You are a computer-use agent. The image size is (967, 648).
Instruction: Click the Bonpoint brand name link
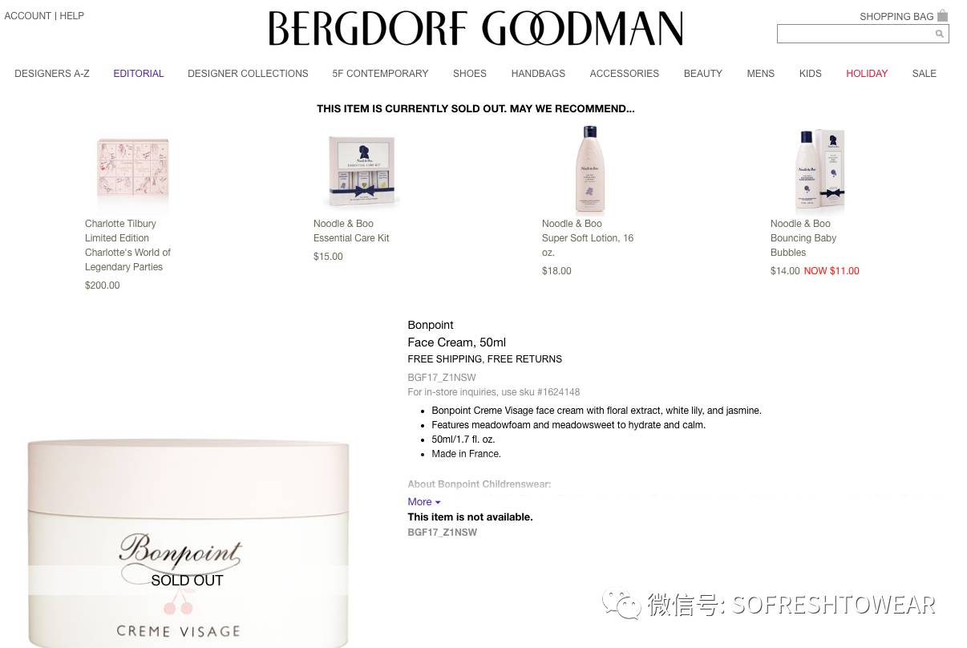pyautogui.click(x=431, y=325)
